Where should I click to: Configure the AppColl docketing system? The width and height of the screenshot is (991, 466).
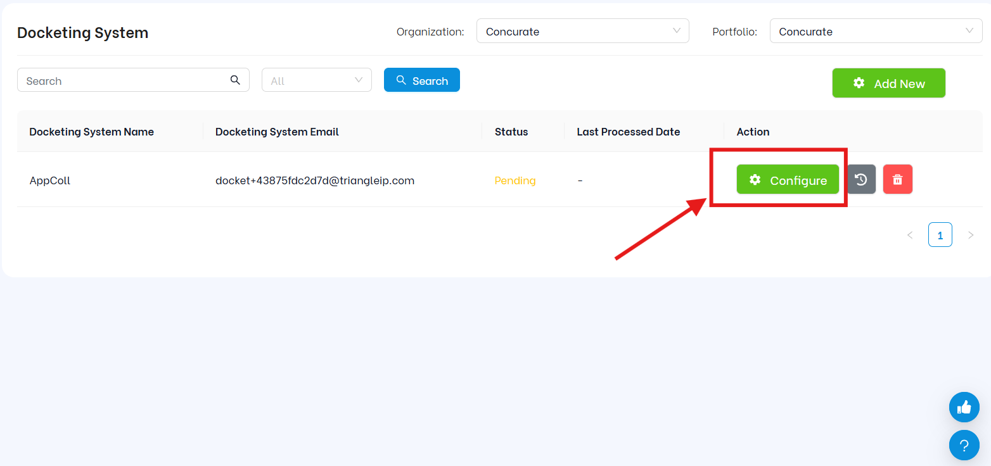(788, 179)
